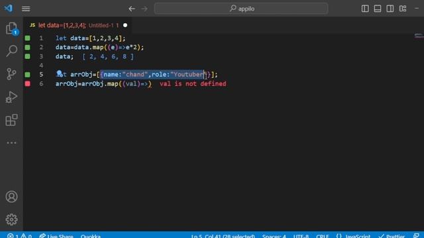This screenshot has height=238, width=424.
Task: Open the Accounts menu
Action: [11, 197]
